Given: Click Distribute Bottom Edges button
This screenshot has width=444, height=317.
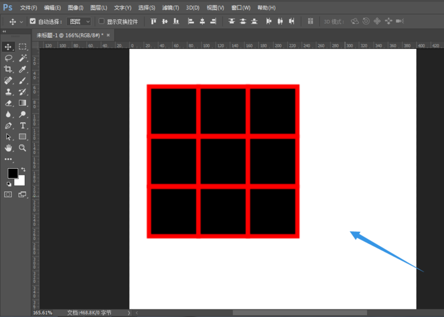Looking at the screenshot, I should pyautogui.click(x=254, y=21).
